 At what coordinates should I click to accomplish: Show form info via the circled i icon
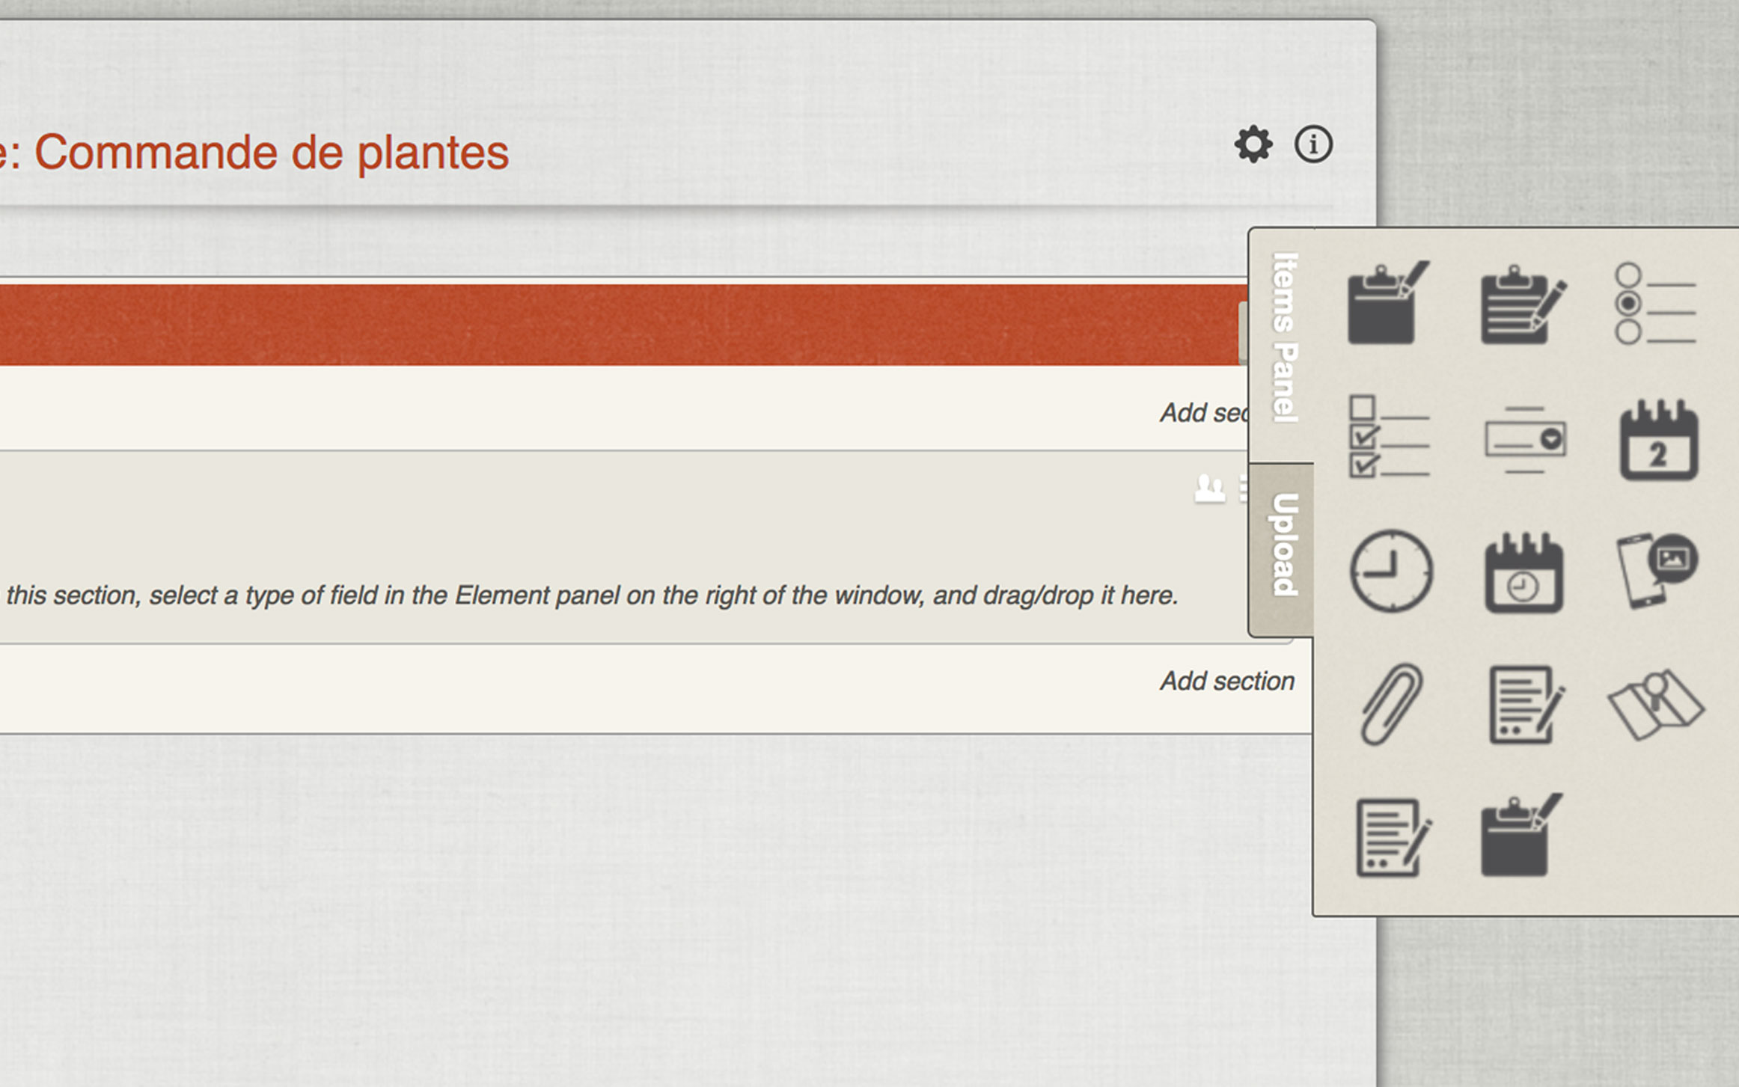pos(1313,144)
